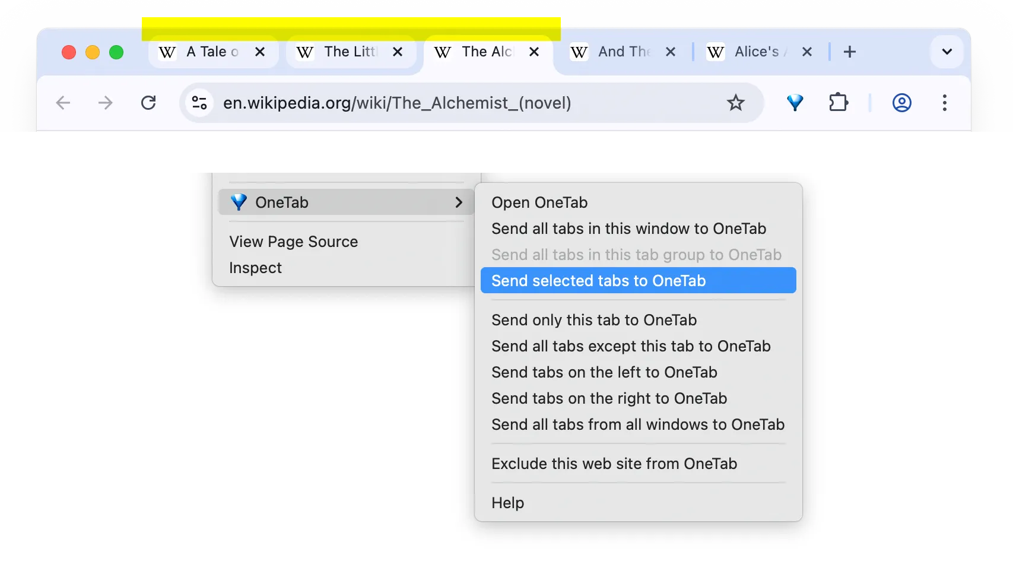Close the 'The Litt' tab
1013x561 pixels.
click(398, 52)
